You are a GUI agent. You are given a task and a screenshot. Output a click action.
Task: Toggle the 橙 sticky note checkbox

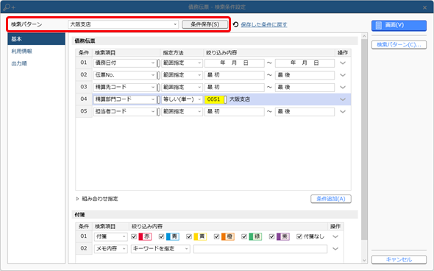click(x=217, y=236)
